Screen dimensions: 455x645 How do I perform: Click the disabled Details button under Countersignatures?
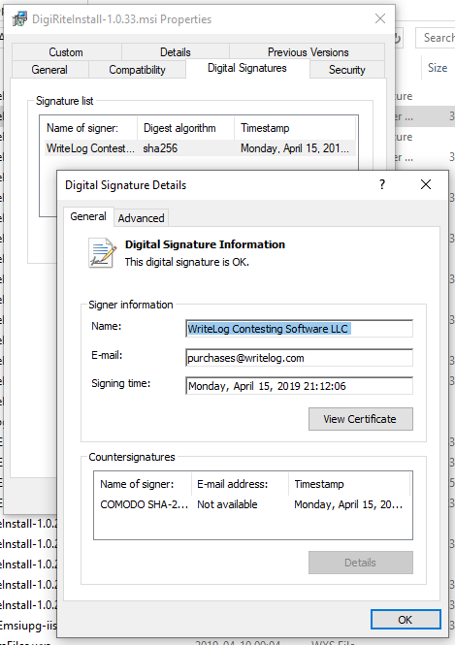point(360,563)
